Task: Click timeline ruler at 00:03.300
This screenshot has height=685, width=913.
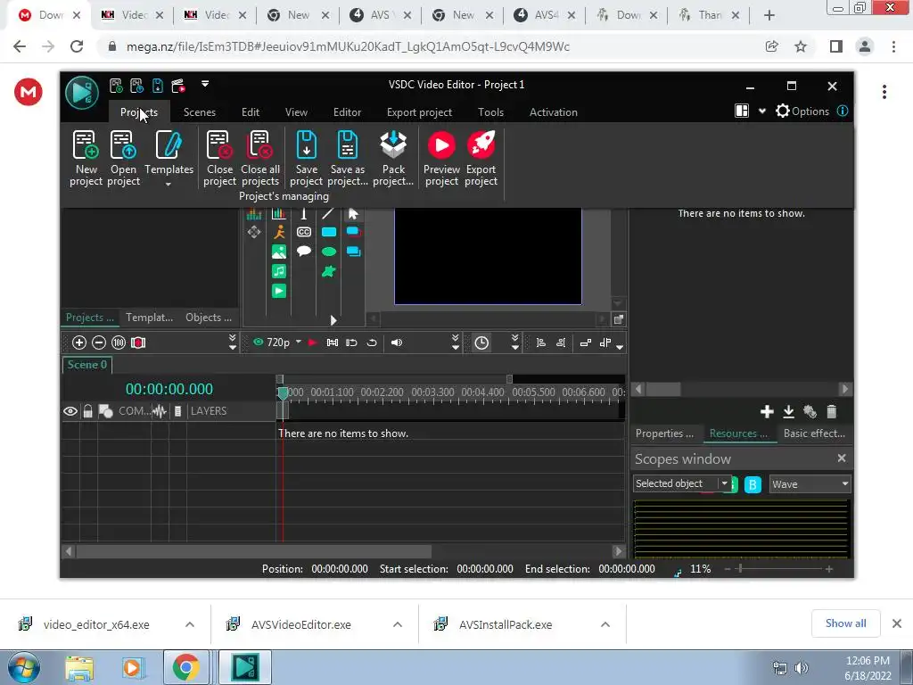Action: (432, 392)
